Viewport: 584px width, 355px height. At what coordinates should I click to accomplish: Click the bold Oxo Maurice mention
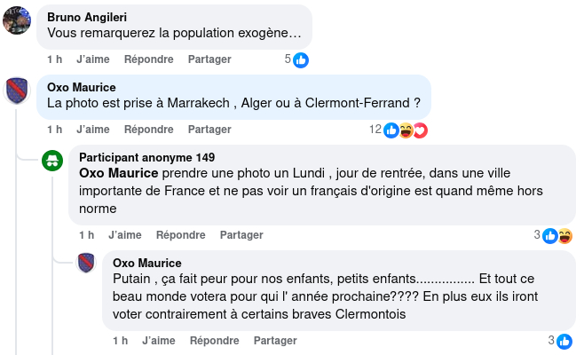pyautogui.click(x=120, y=173)
